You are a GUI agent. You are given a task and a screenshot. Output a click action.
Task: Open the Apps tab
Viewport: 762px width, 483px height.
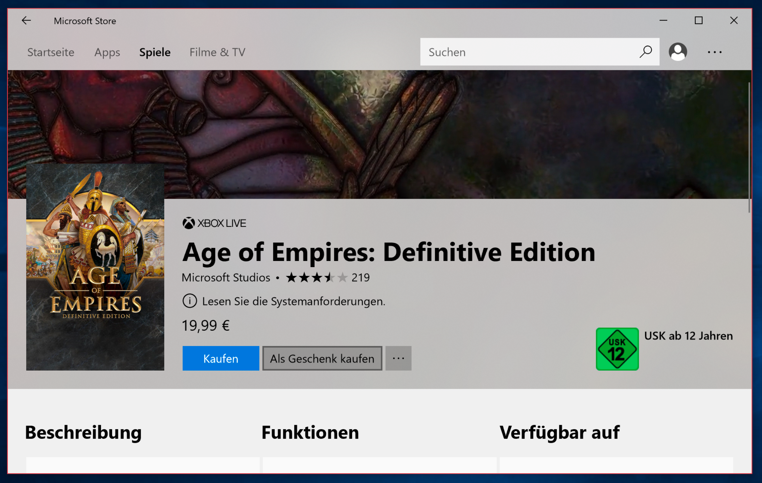click(107, 52)
